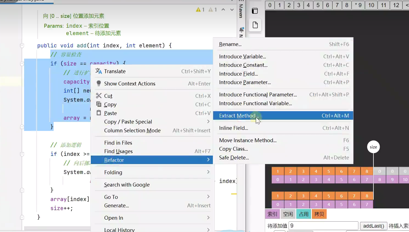Viewport: 409px width, 232px height.
Task: Open the Notifications bell icon
Action: point(241,30)
